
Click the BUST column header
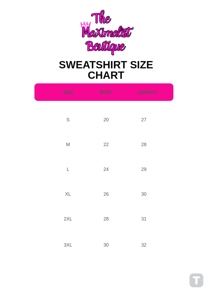[106, 92]
